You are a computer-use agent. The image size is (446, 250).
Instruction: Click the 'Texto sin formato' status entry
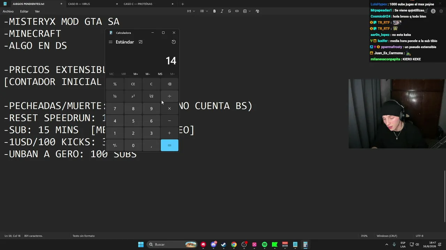pos(84,236)
